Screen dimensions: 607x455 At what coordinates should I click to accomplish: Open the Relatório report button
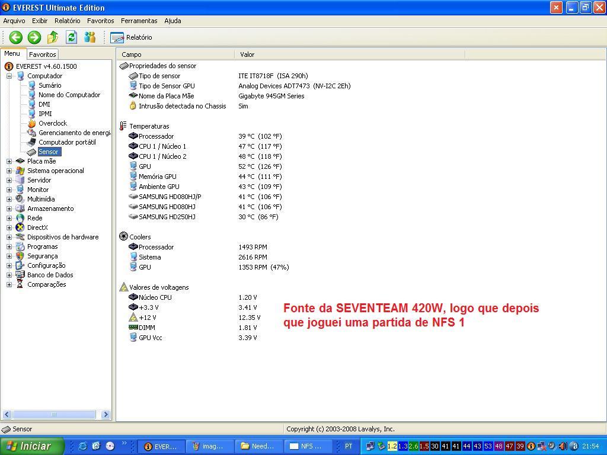click(x=131, y=37)
